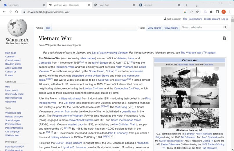Open the ARVN Rangers soldiers photo
The image size is (234, 151).
pyautogui.click(x=205, y=77)
